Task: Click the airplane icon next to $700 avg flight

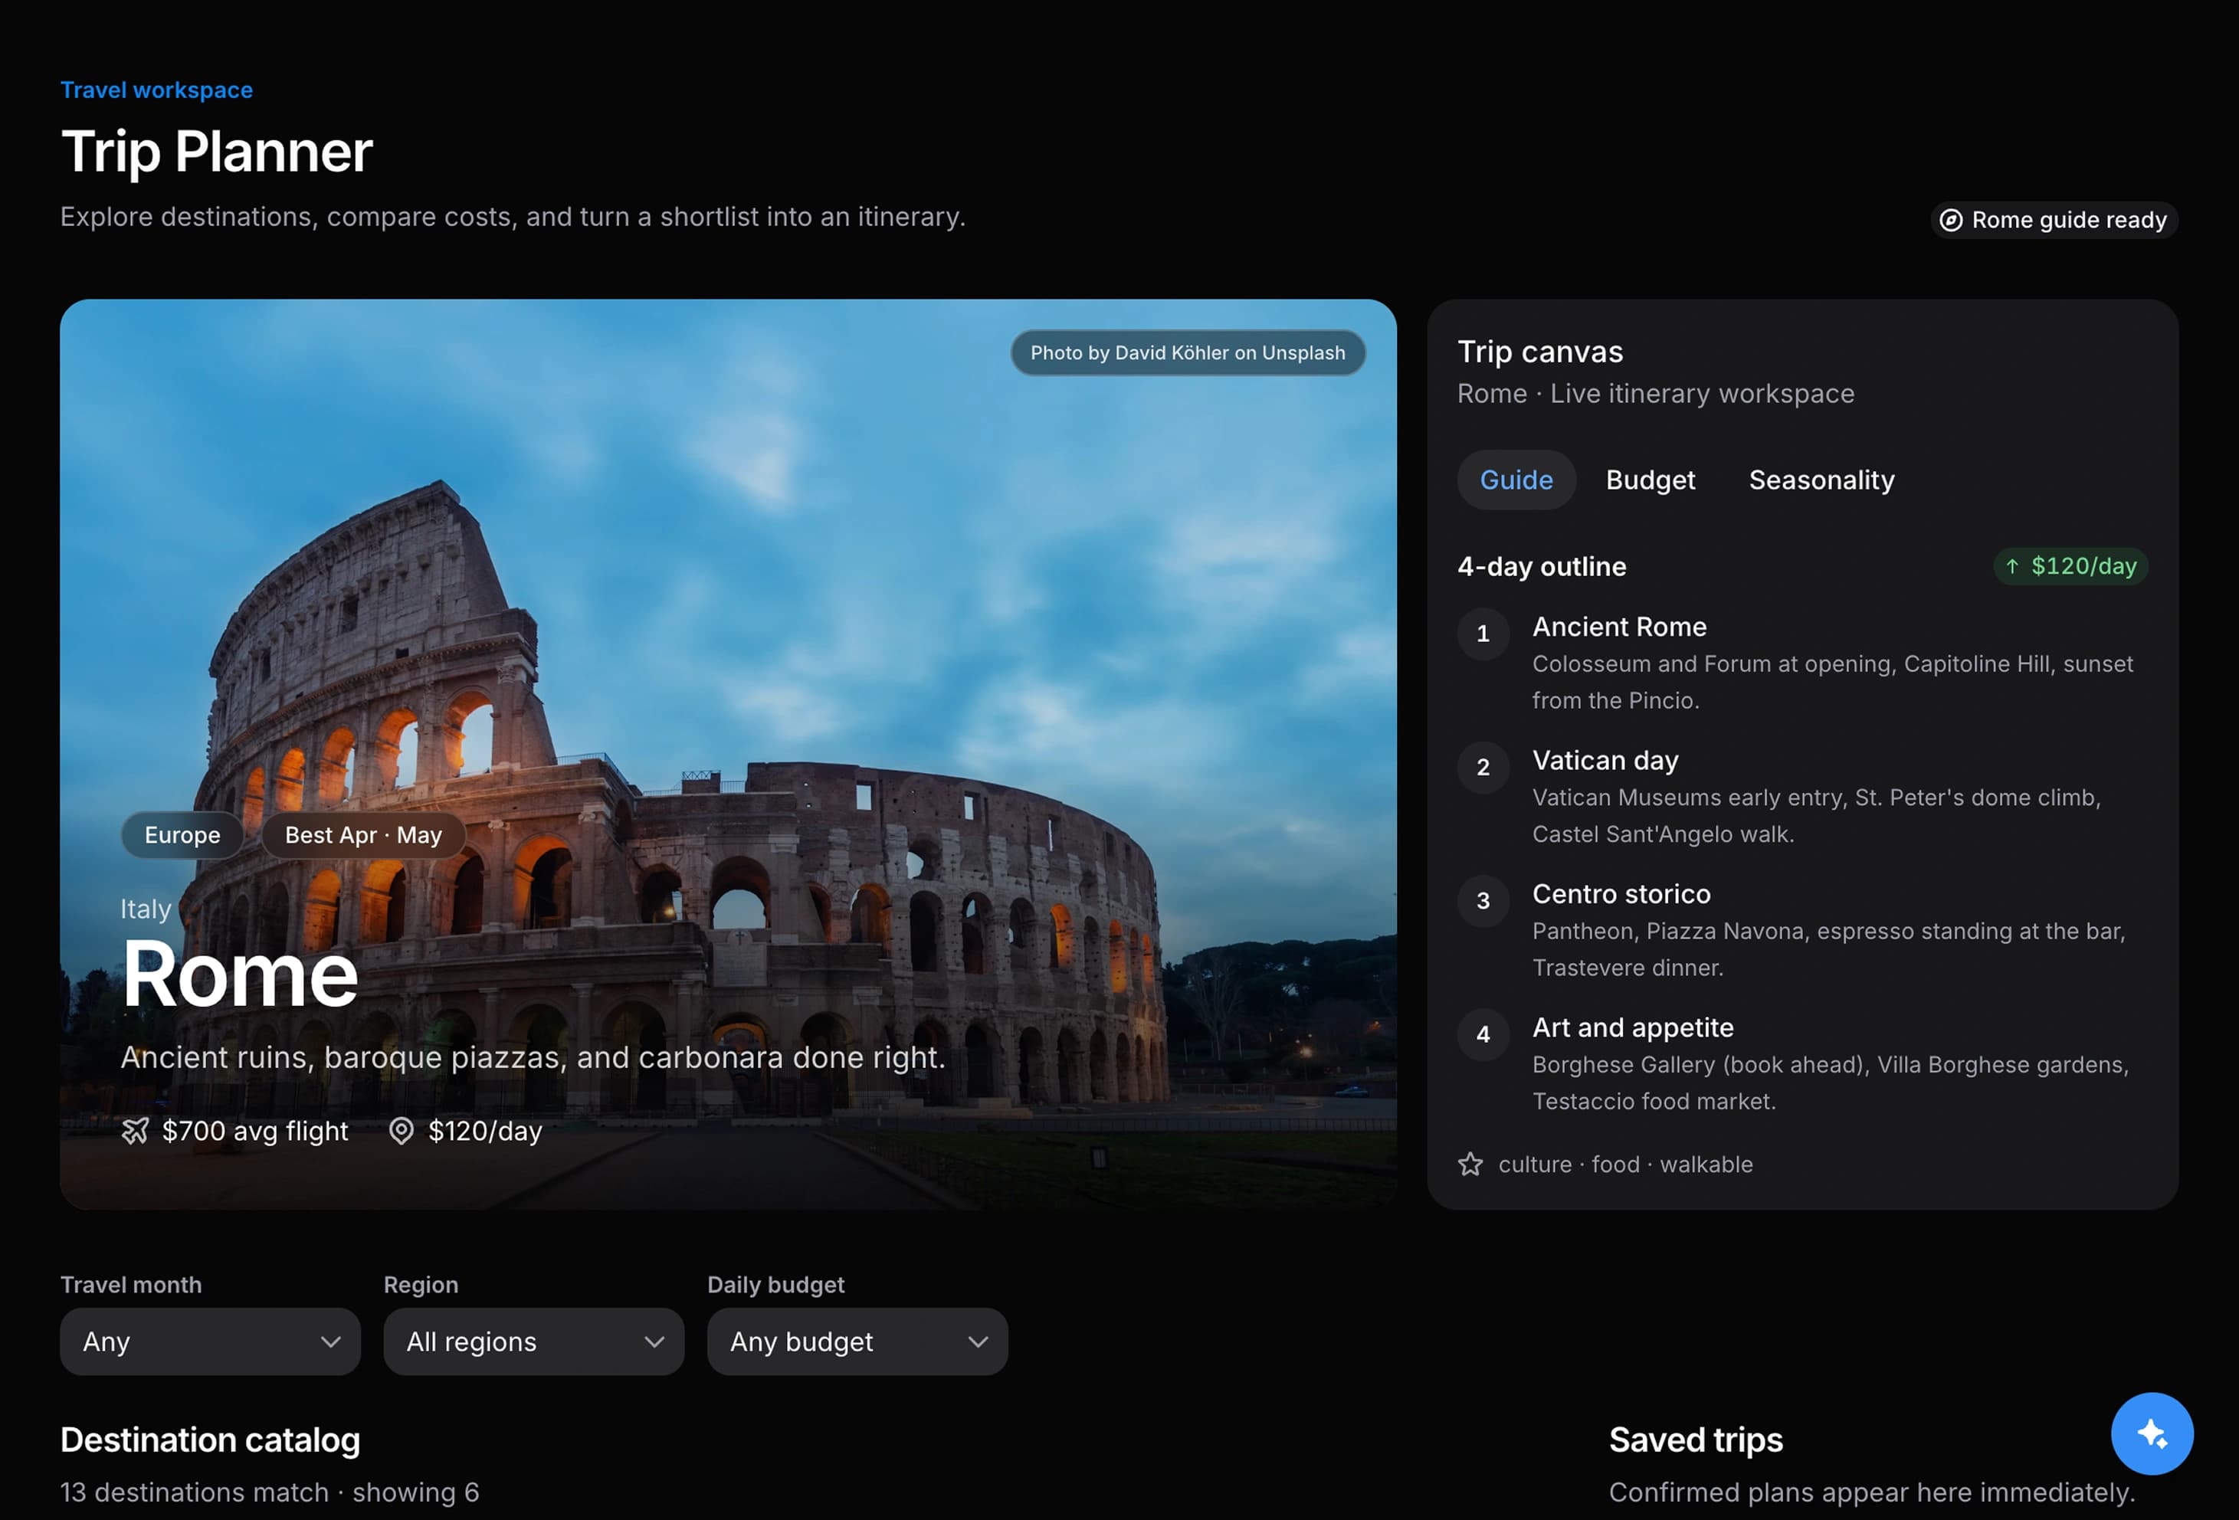Action: pyautogui.click(x=135, y=1131)
